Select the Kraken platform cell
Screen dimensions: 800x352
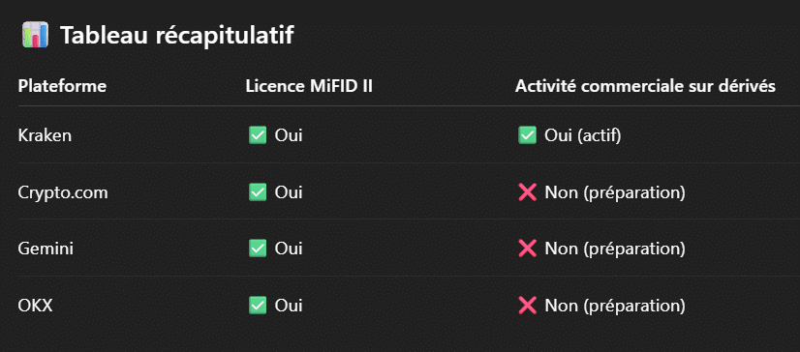pos(45,136)
